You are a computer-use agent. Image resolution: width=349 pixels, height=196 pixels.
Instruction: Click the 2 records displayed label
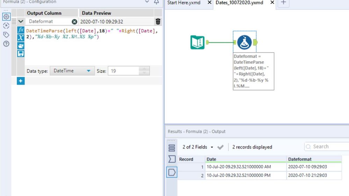pos(252,147)
